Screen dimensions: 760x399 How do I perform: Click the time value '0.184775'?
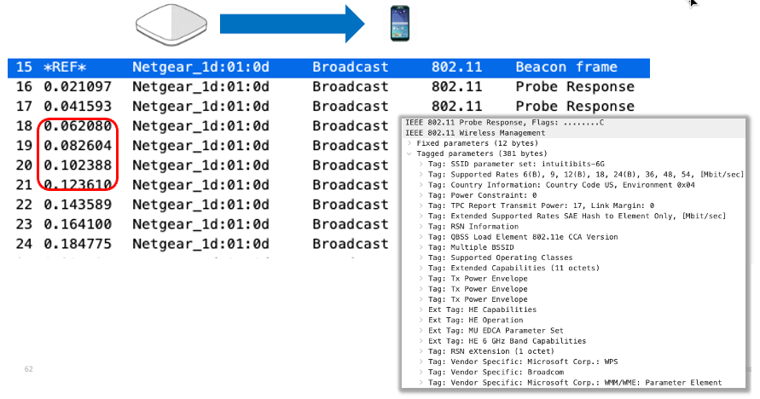[x=78, y=244]
